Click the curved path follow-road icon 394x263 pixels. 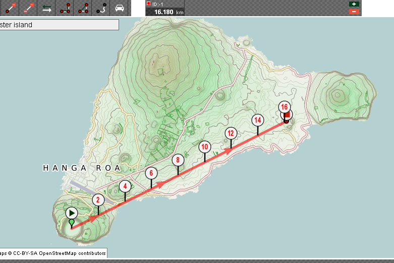click(x=101, y=8)
